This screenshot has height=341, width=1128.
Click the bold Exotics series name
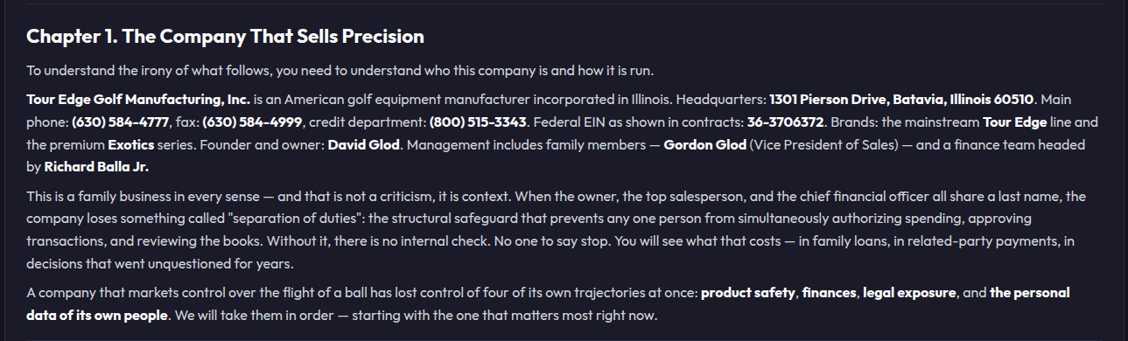click(132, 144)
